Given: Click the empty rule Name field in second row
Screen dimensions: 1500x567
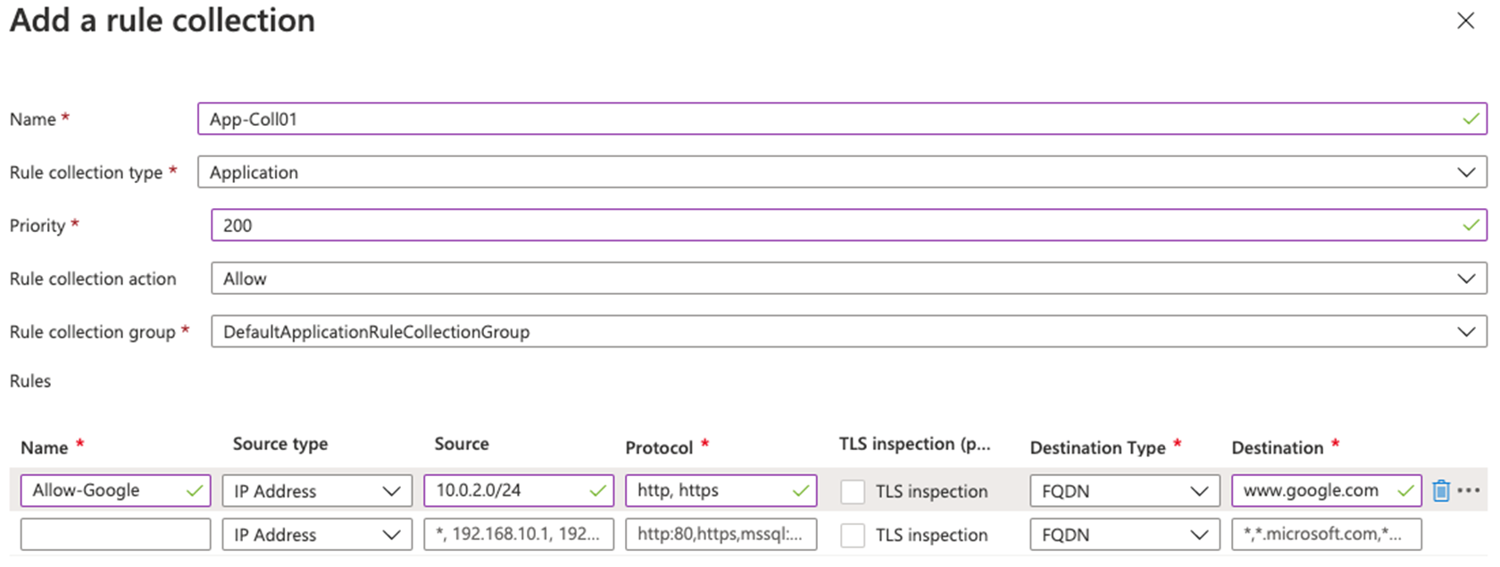Looking at the screenshot, I should tap(115, 535).
